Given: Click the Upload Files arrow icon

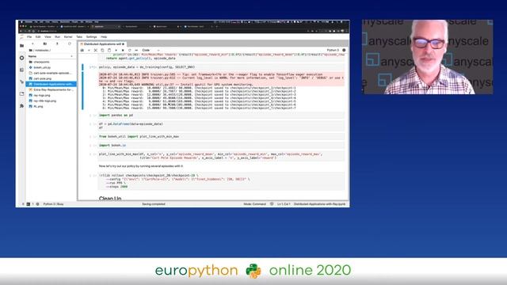Looking at the screenshot, I should click(57, 44).
